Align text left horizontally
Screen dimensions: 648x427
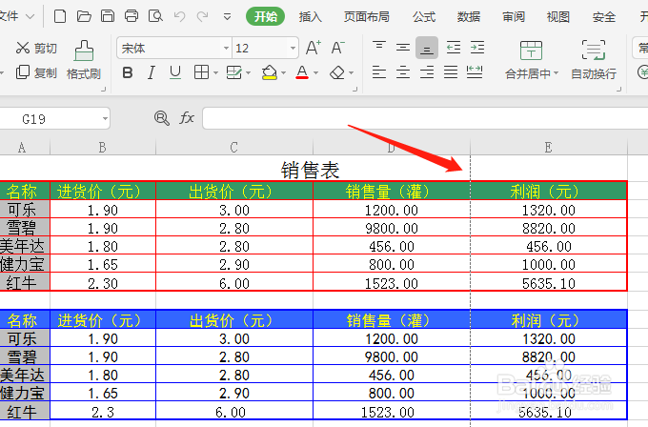(x=379, y=72)
